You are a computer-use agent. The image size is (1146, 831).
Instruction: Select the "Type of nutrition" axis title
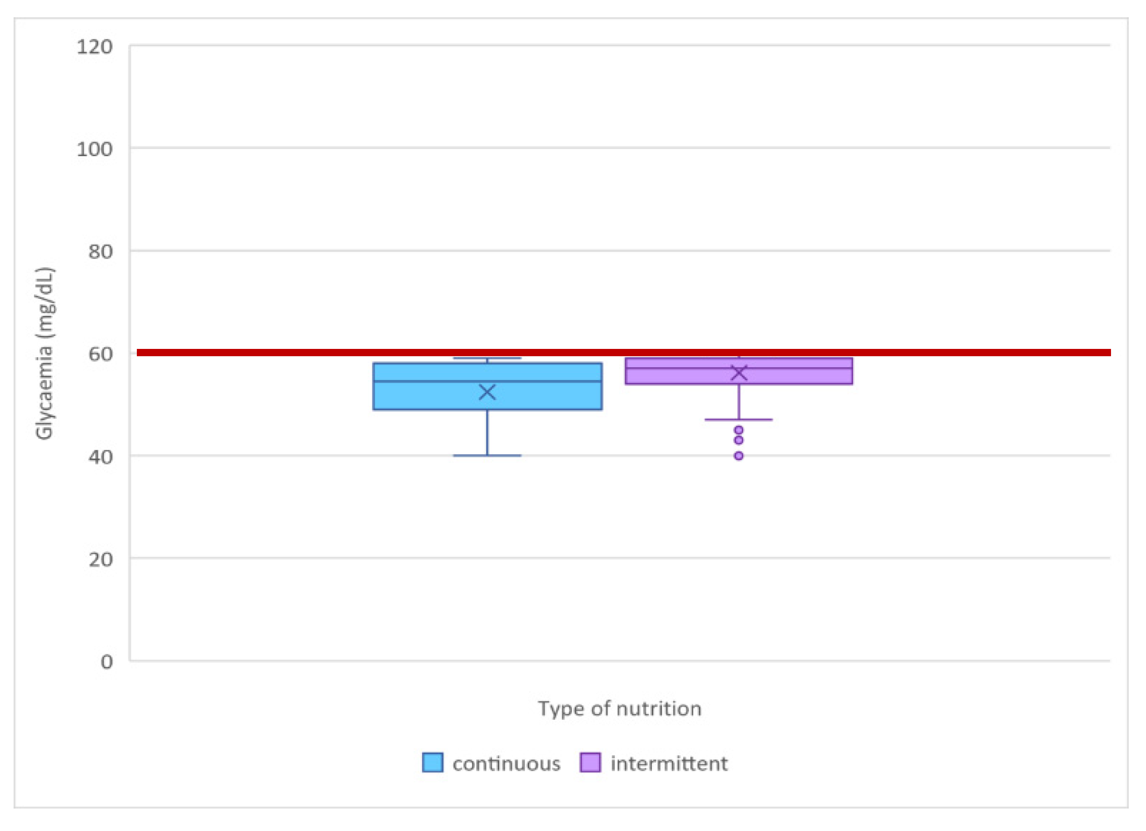(620, 709)
